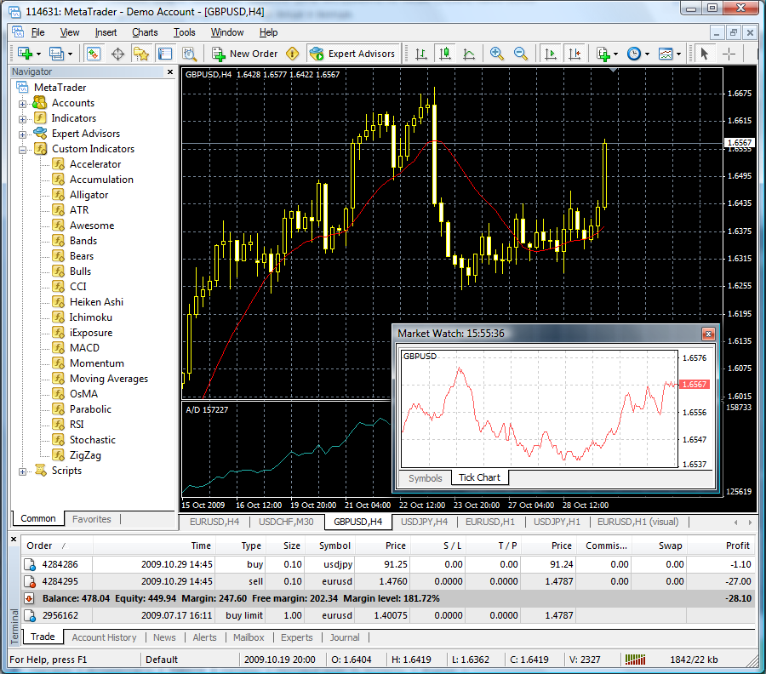
Task: Open the Profiles dropdown arrow
Action: coord(70,54)
